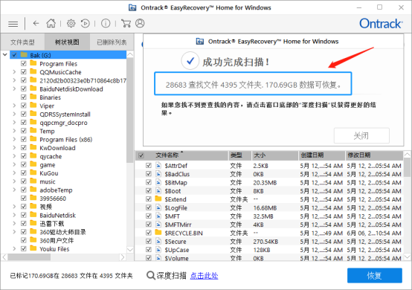Select the $Volume file row
The width and height of the screenshot is (412, 290).
[x=269, y=258]
